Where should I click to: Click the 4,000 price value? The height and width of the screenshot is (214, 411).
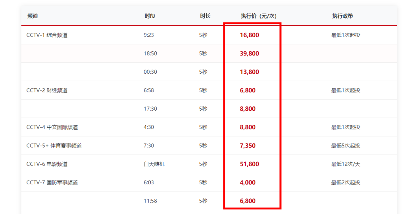pyautogui.click(x=248, y=182)
